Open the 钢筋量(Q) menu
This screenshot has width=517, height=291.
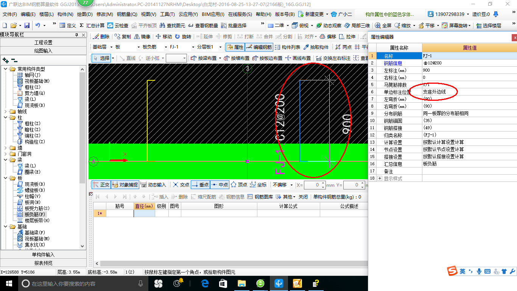coord(127,14)
